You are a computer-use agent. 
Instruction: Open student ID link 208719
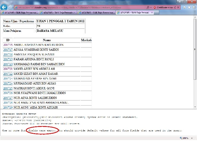coord(8,59)
